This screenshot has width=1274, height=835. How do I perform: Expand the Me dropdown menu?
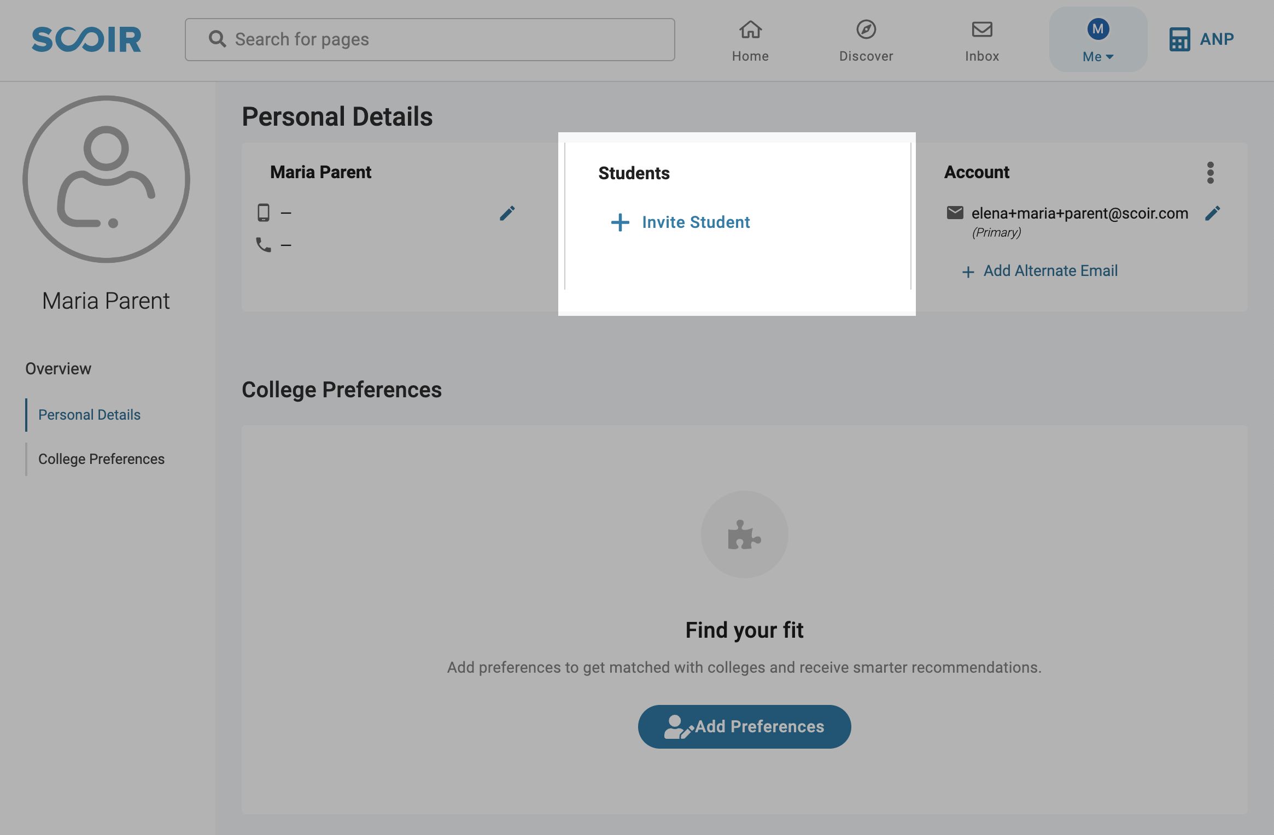1098,56
